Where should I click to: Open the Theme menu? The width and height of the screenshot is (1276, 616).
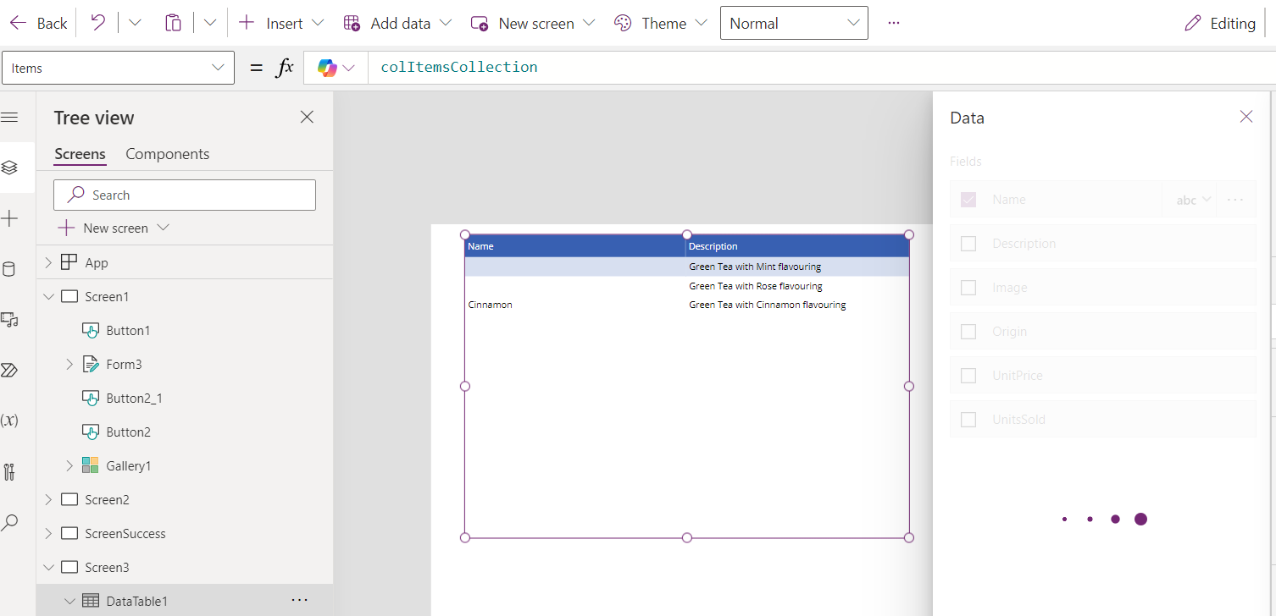pos(660,23)
